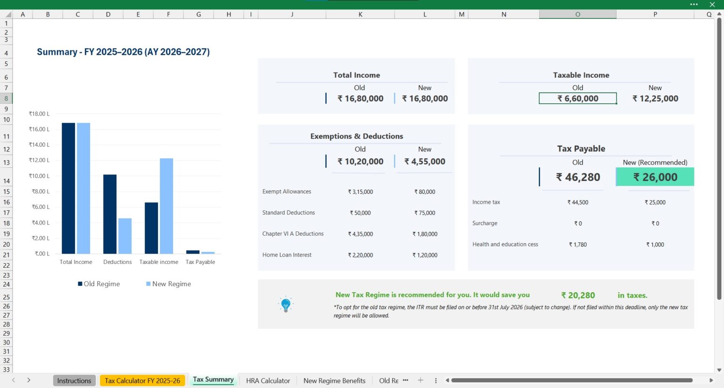The image size is (724, 388).
Task: Select the highlighted ₹26,000 New Recommended cell
Action: 655,177
